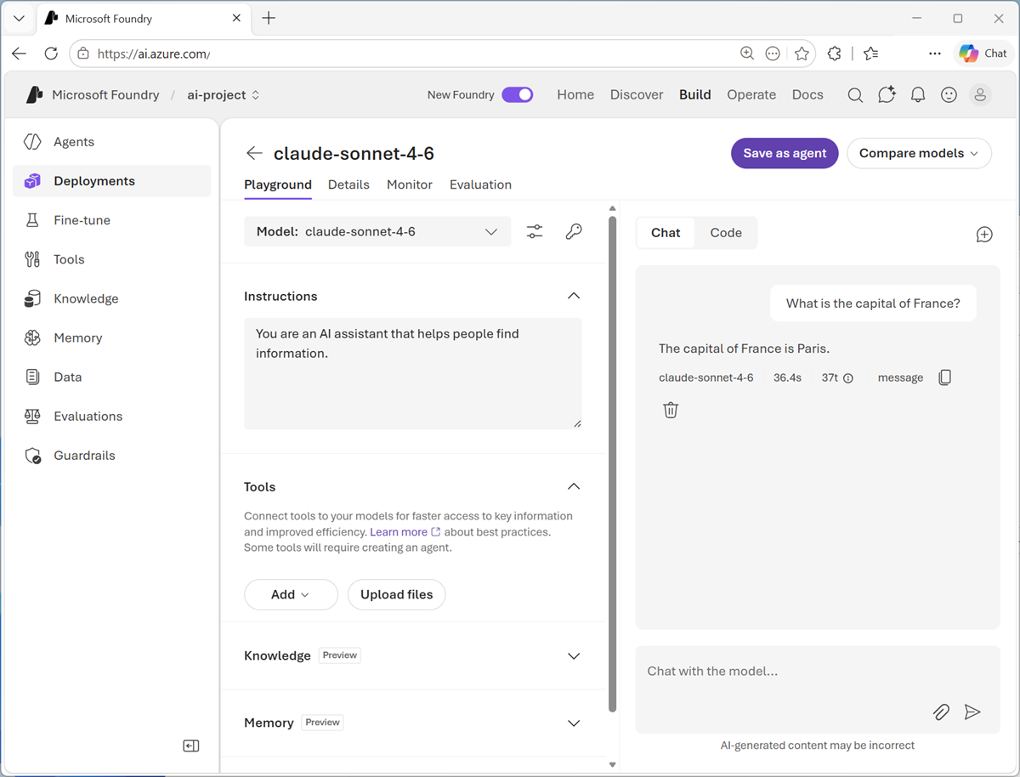Click inside the Instructions text area
The height and width of the screenshot is (777, 1020).
coord(413,373)
